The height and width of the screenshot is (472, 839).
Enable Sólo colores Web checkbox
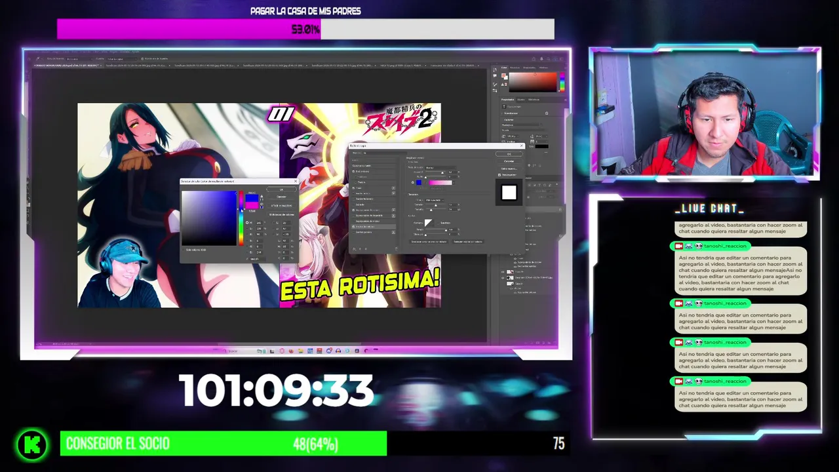click(183, 250)
